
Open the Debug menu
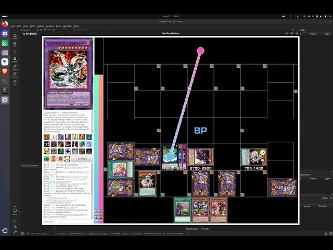41,26
